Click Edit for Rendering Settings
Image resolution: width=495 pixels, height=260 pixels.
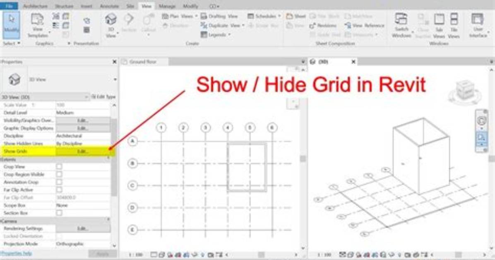(x=83, y=229)
